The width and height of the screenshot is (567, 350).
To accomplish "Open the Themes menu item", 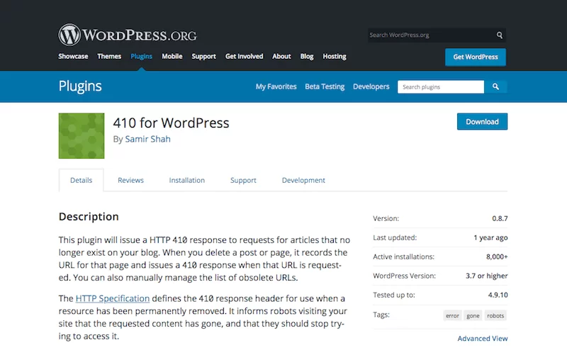I will (x=109, y=57).
